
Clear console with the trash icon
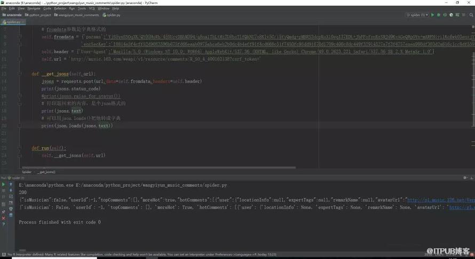coord(11,215)
